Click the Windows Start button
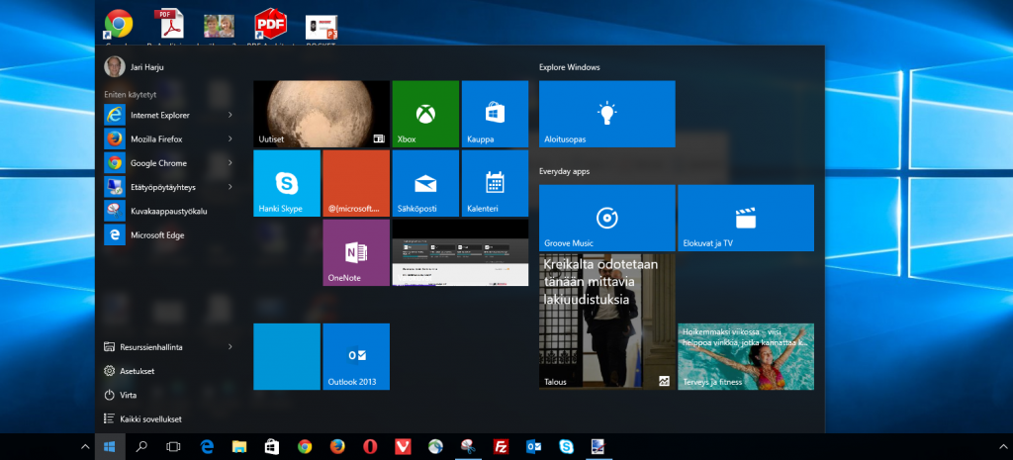1013x460 pixels. point(109,446)
